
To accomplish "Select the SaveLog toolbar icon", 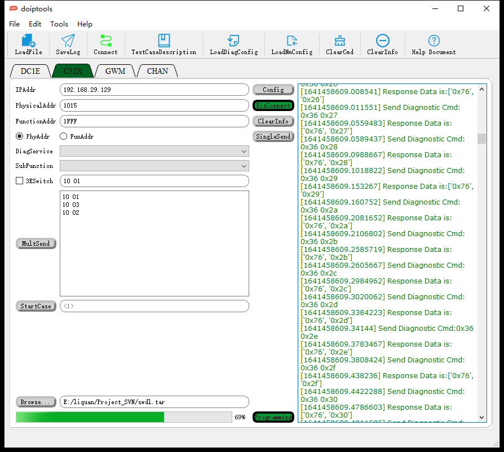I will pyautogui.click(x=68, y=45).
